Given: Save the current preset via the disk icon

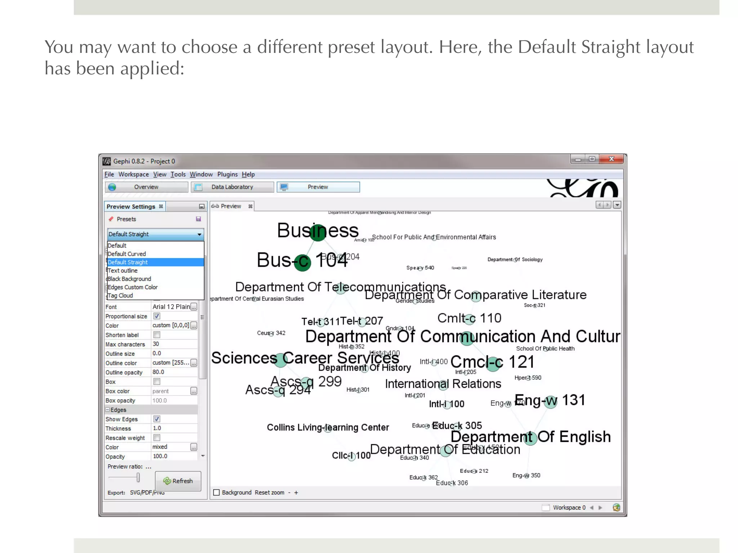Looking at the screenshot, I should tap(198, 219).
